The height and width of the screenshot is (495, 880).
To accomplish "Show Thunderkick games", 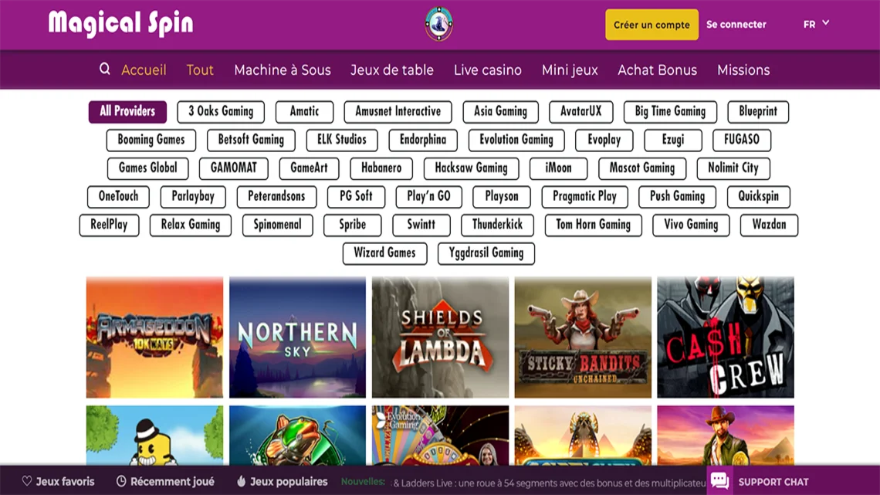I will point(497,225).
